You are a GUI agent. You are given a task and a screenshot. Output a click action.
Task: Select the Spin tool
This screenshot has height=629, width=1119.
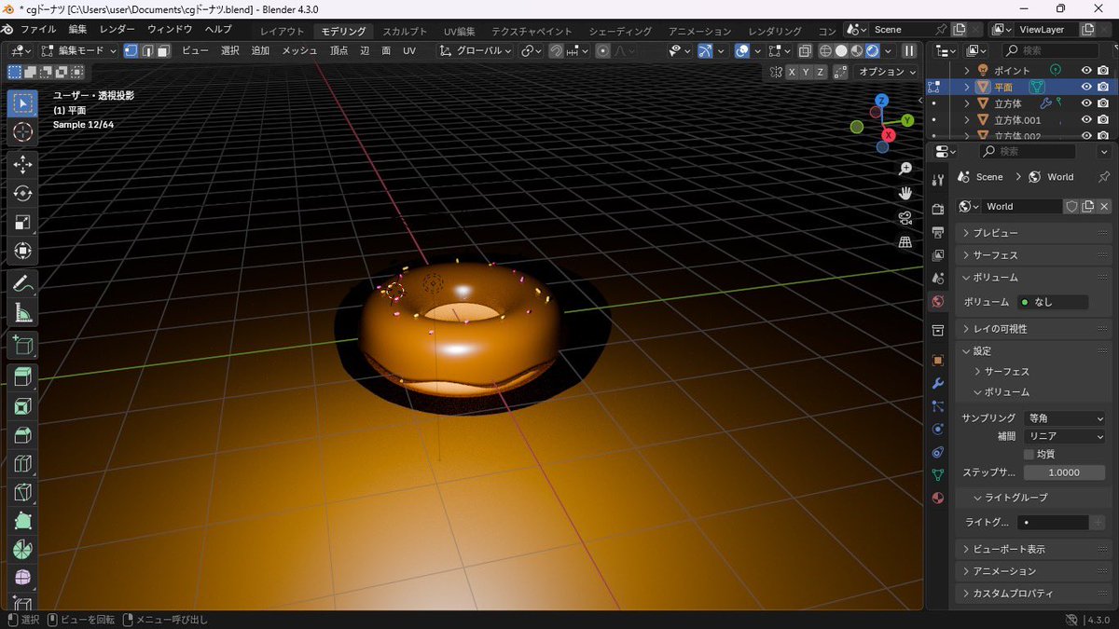pyautogui.click(x=23, y=550)
